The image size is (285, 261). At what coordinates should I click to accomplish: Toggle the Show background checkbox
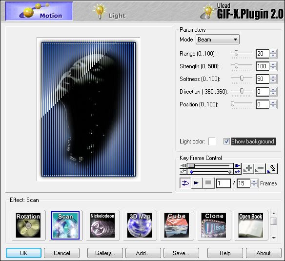pyautogui.click(x=226, y=141)
